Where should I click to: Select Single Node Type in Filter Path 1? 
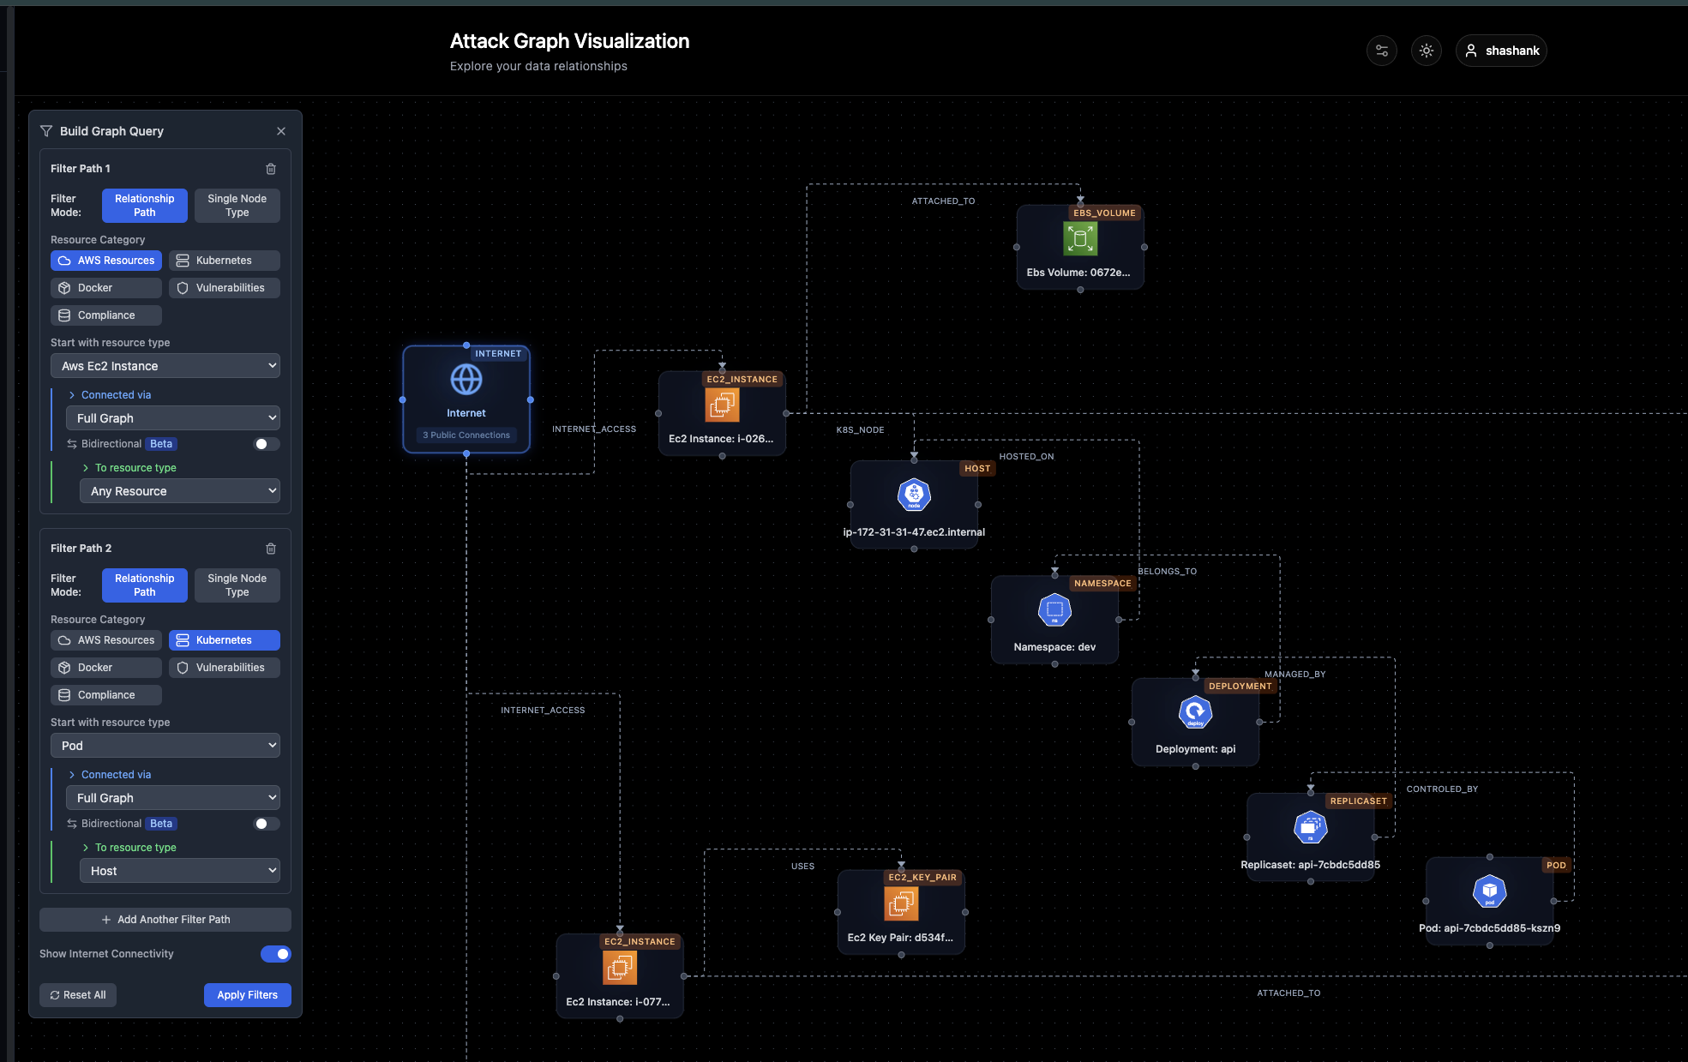(237, 206)
